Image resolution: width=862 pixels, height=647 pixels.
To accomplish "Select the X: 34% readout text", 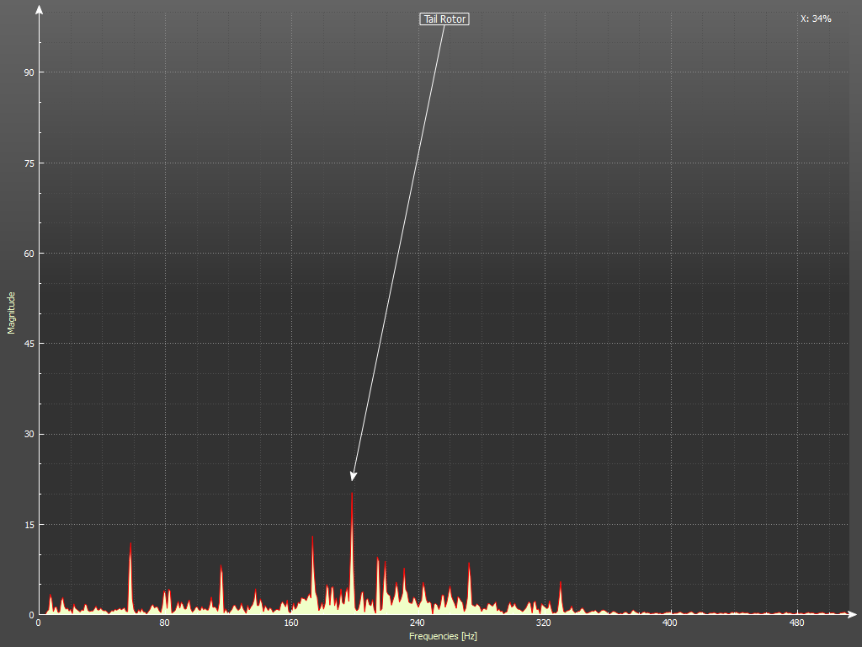I will pyautogui.click(x=816, y=19).
